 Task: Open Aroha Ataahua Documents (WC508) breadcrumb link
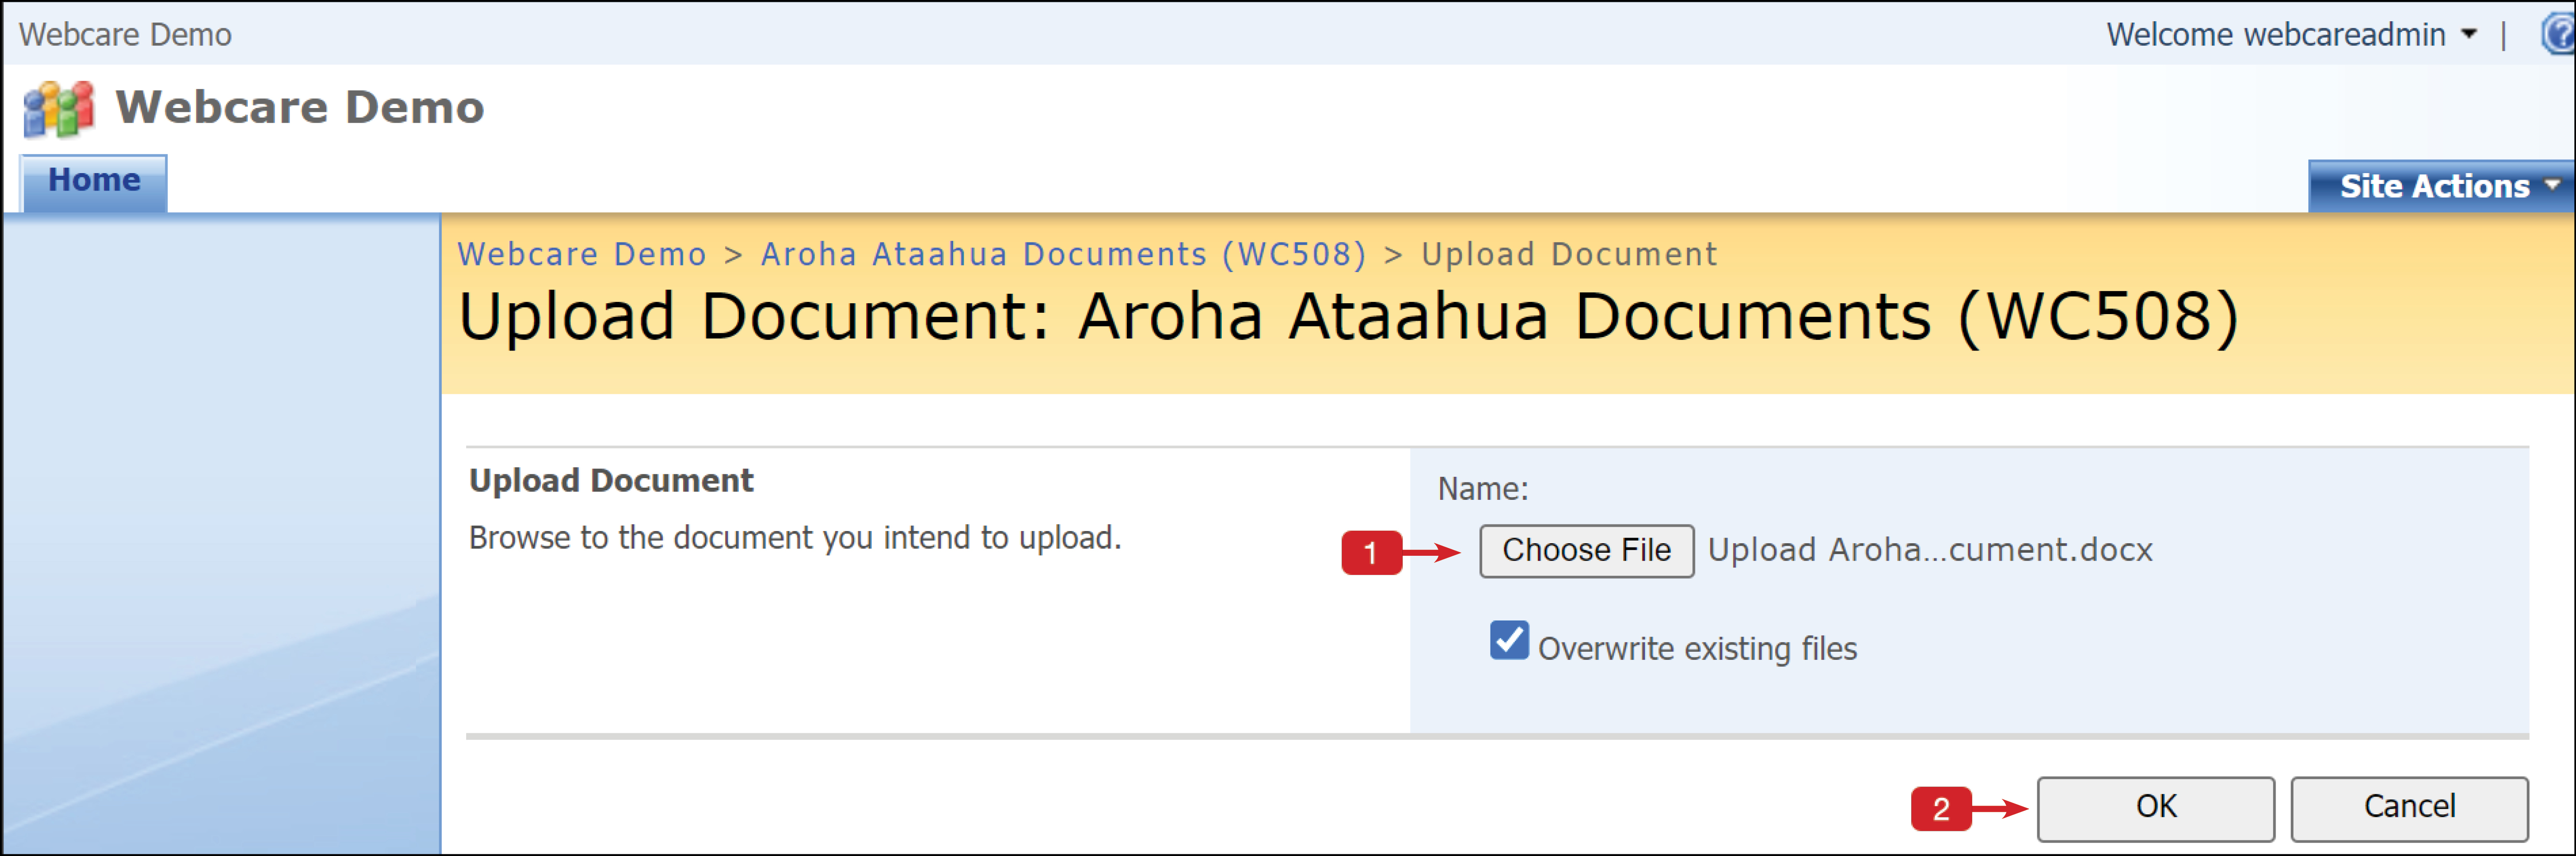[1064, 255]
